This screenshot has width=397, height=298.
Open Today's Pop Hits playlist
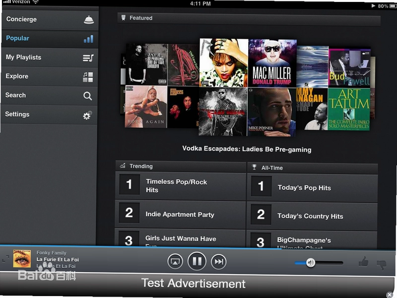(312, 188)
